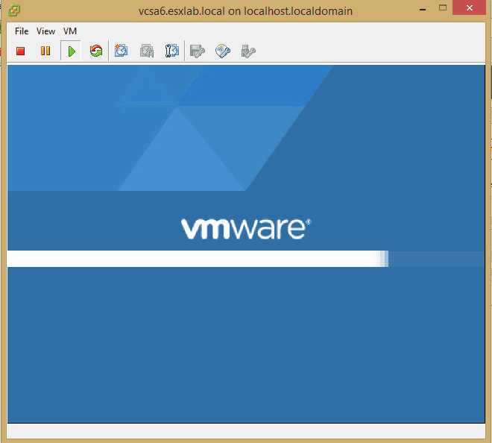
Task: Open the Snapshot Manager icon
Action: (x=172, y=51)
